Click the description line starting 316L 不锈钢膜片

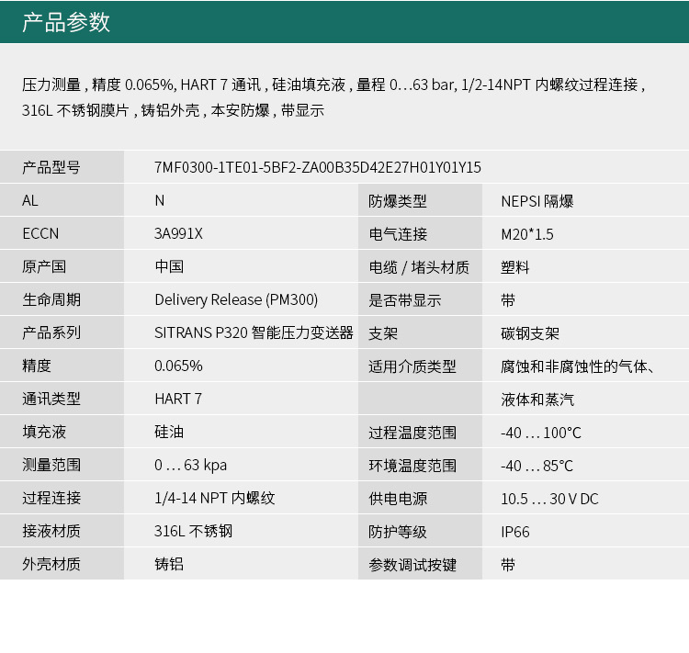pyautogui.click(x=173, y=110)
